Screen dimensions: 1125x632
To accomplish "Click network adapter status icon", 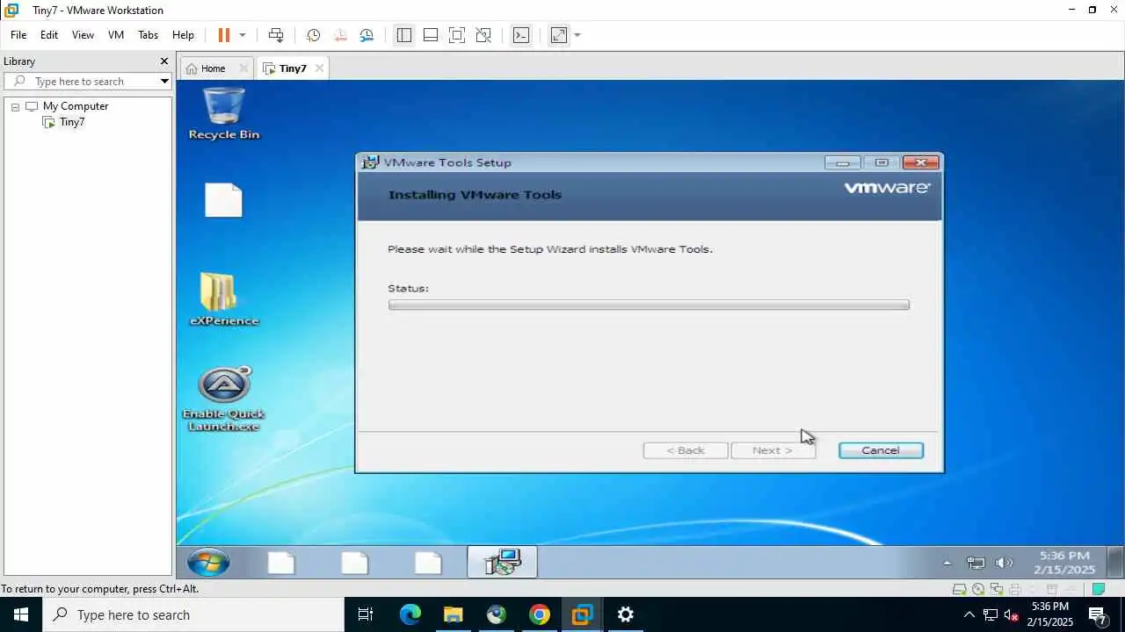I will point(997,589).
